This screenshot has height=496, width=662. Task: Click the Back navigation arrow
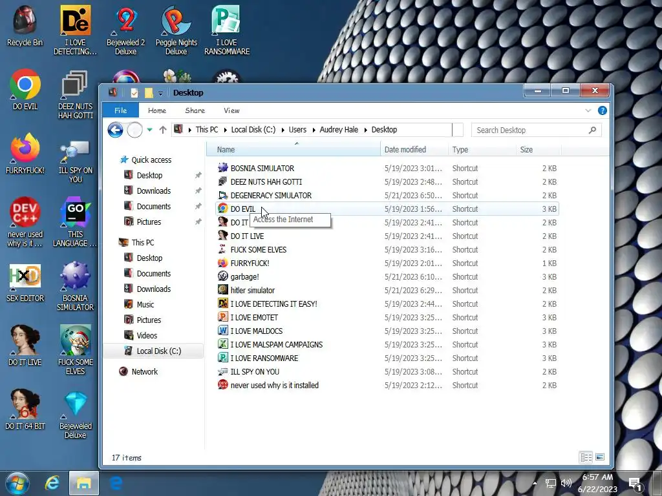115,130
